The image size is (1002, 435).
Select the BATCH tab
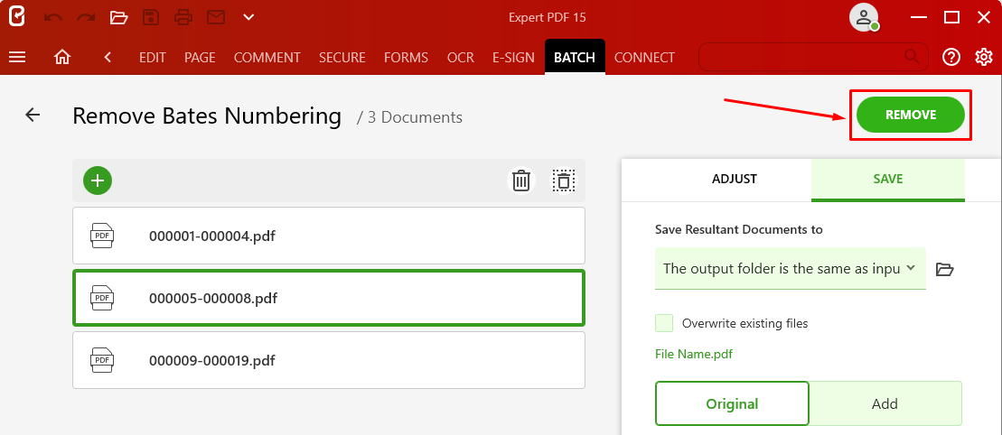point(575,57)
